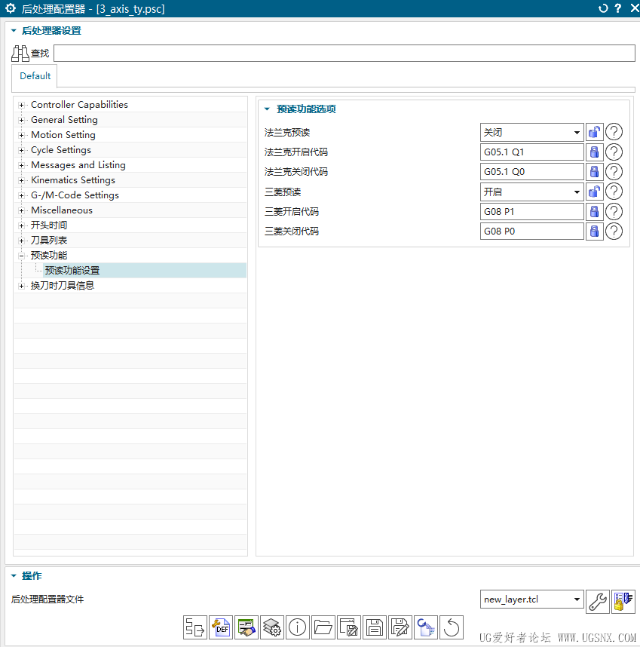Select 预读功能设置 in the tree
640x647 pixels.
tap(72, 271)
